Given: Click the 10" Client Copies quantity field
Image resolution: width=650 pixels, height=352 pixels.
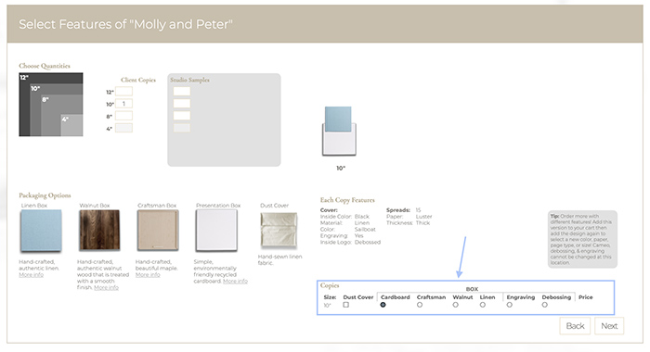Looking at the screenshot, I should (x=123, y=104).
